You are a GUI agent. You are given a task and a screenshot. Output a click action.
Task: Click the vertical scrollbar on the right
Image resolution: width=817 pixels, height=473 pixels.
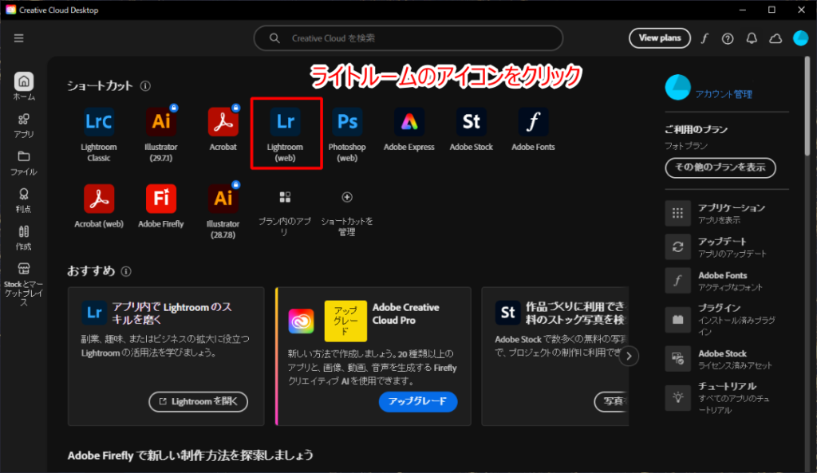pyautogui.click(x=807, y=104)
